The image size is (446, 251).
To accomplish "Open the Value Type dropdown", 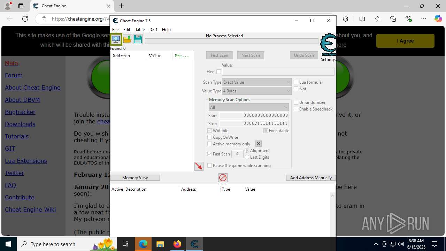I will tap(257, 91).
